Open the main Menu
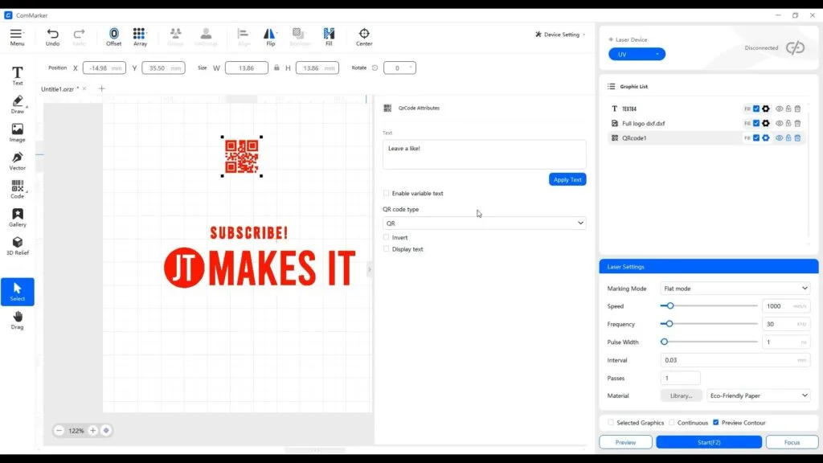Screen dimensions: 823x463 coord(17,36)
